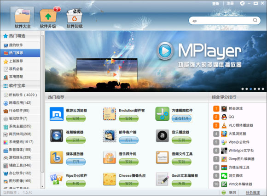Click the Evolution mail envelope icon
This screenshot has width=267, height=196.
tap(110, 114)
